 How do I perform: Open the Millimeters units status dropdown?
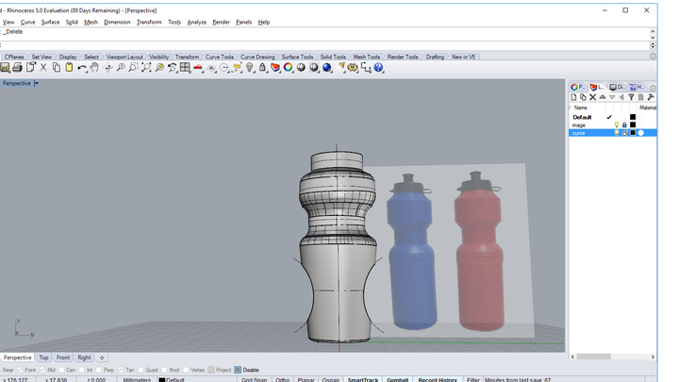137,379
